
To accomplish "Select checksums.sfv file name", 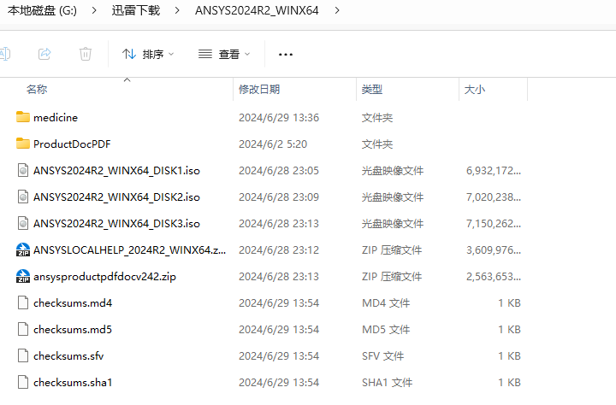I will coord(68,356).
